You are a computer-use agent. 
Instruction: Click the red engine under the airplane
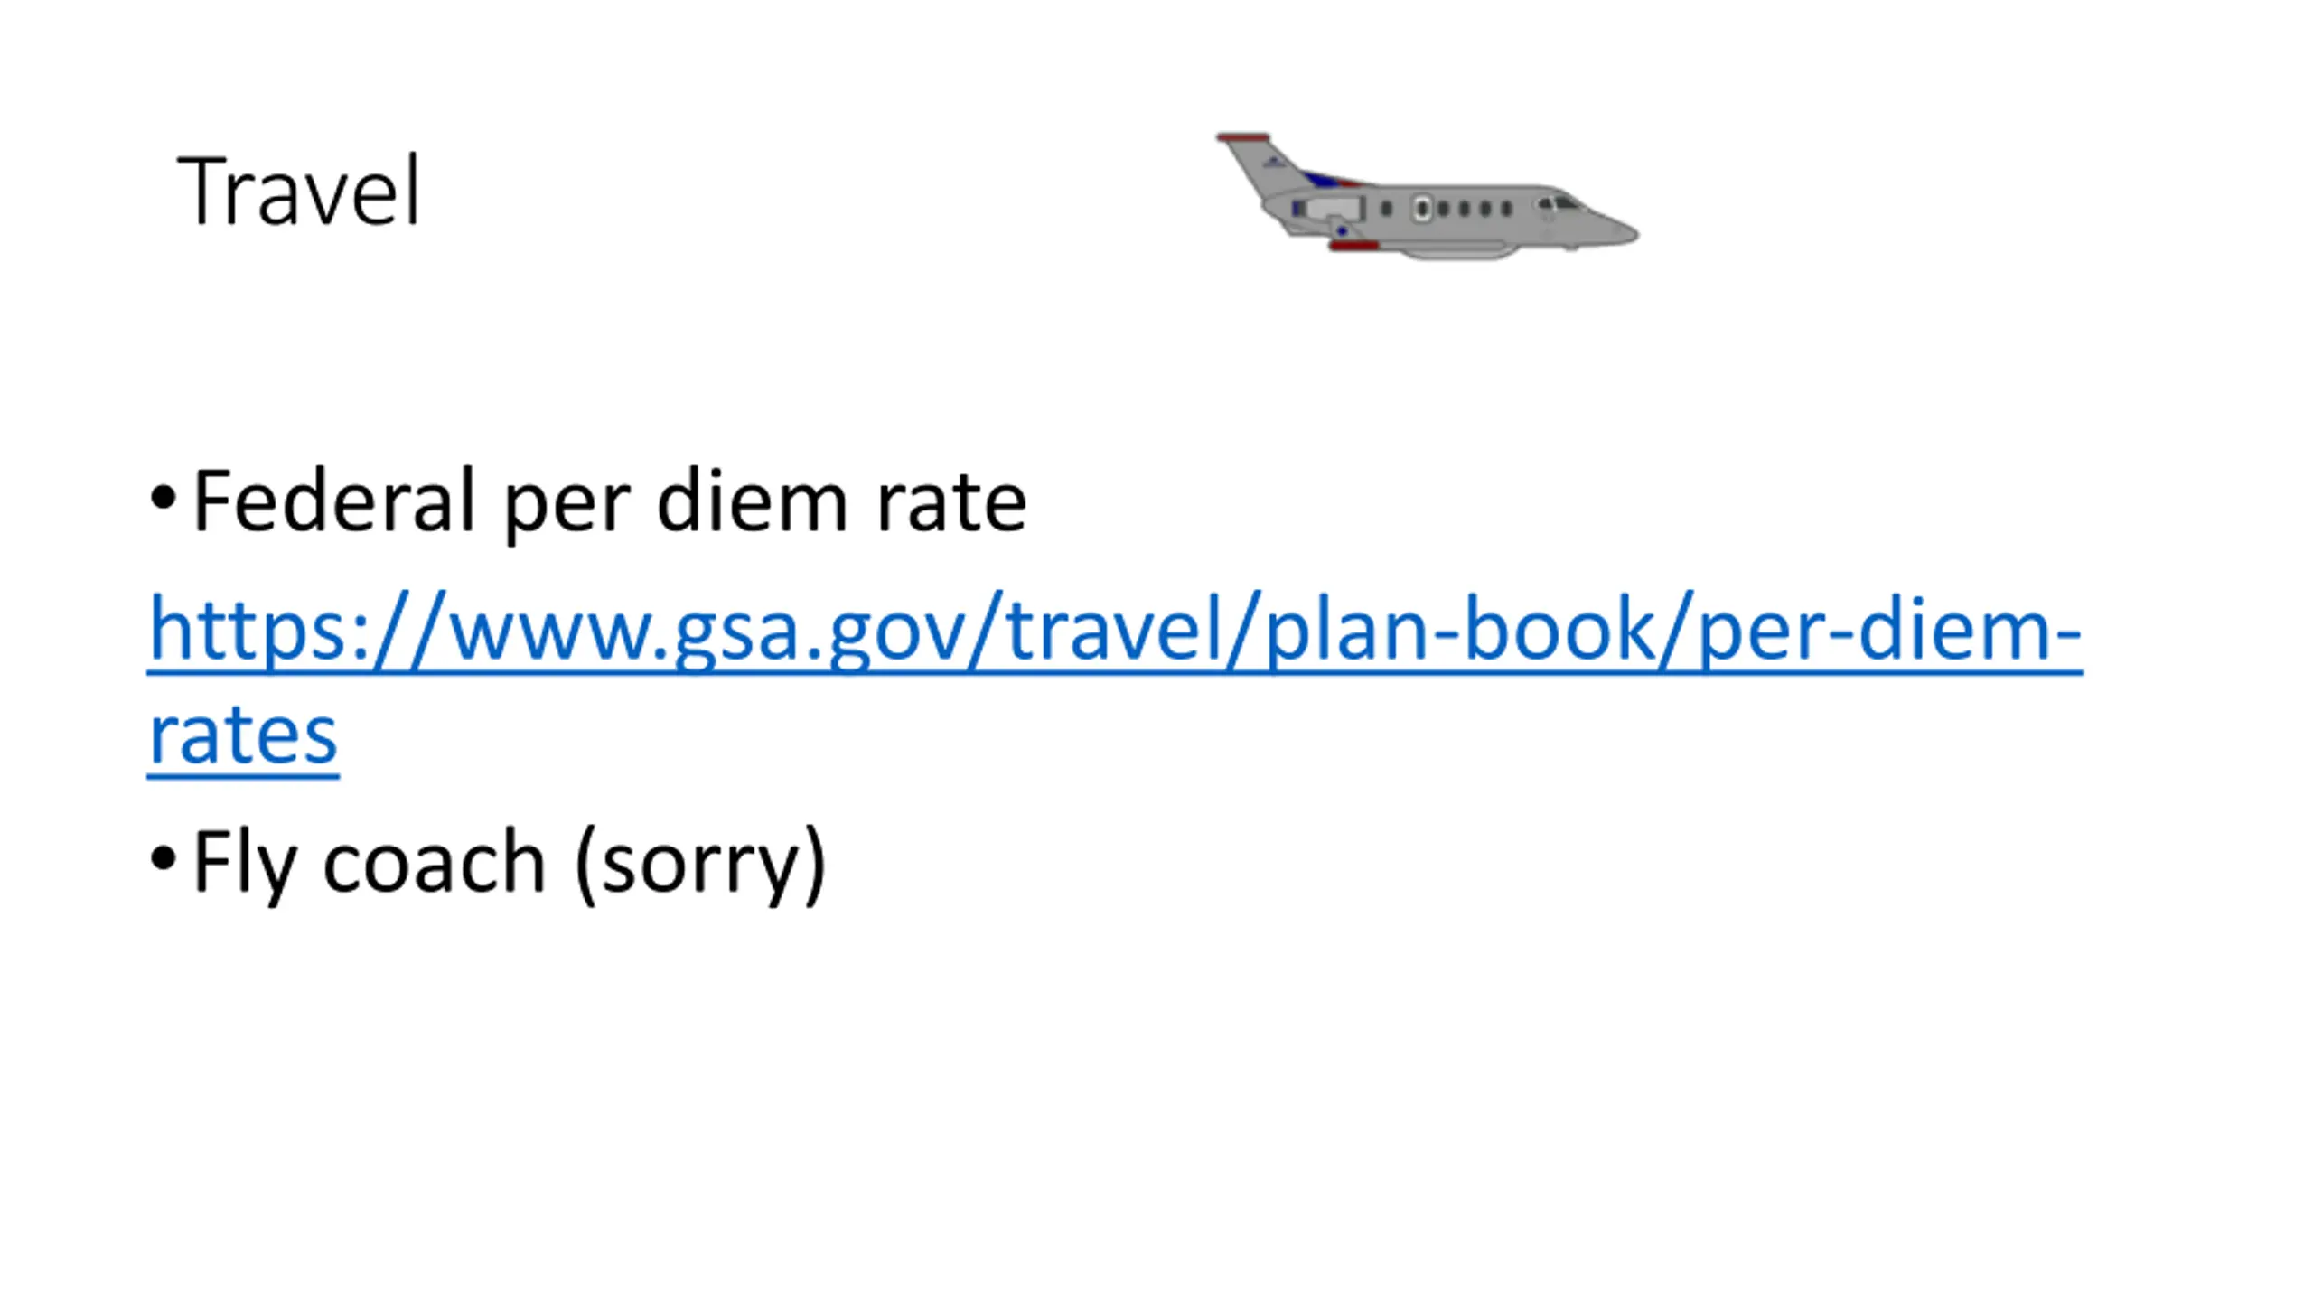click(1353, 245)
